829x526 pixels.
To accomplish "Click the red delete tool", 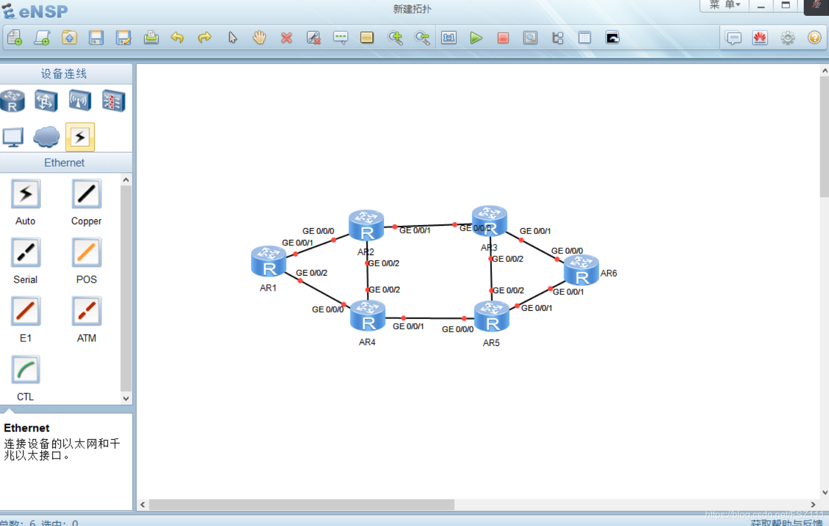I will click(287, 38).
